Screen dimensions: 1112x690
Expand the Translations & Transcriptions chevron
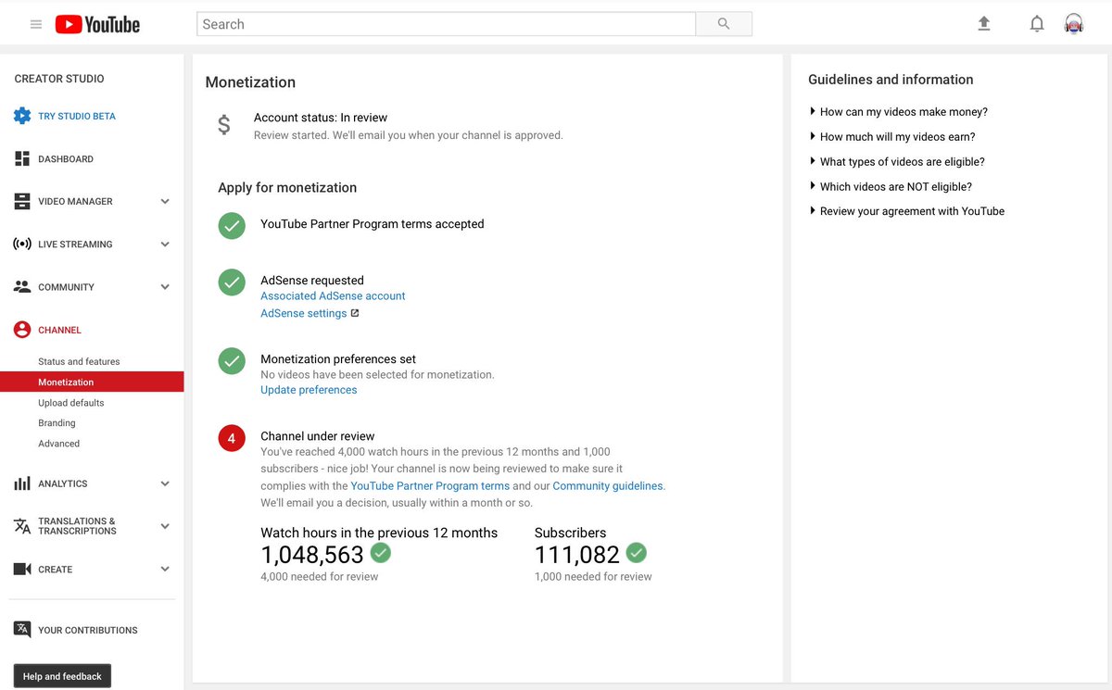tap(165, 526)
